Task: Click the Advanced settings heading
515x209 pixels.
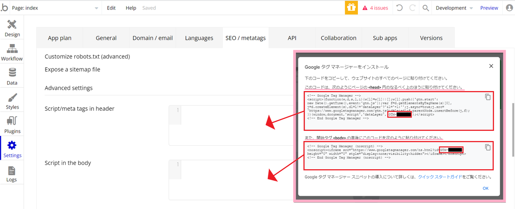Action: (69, 88)
